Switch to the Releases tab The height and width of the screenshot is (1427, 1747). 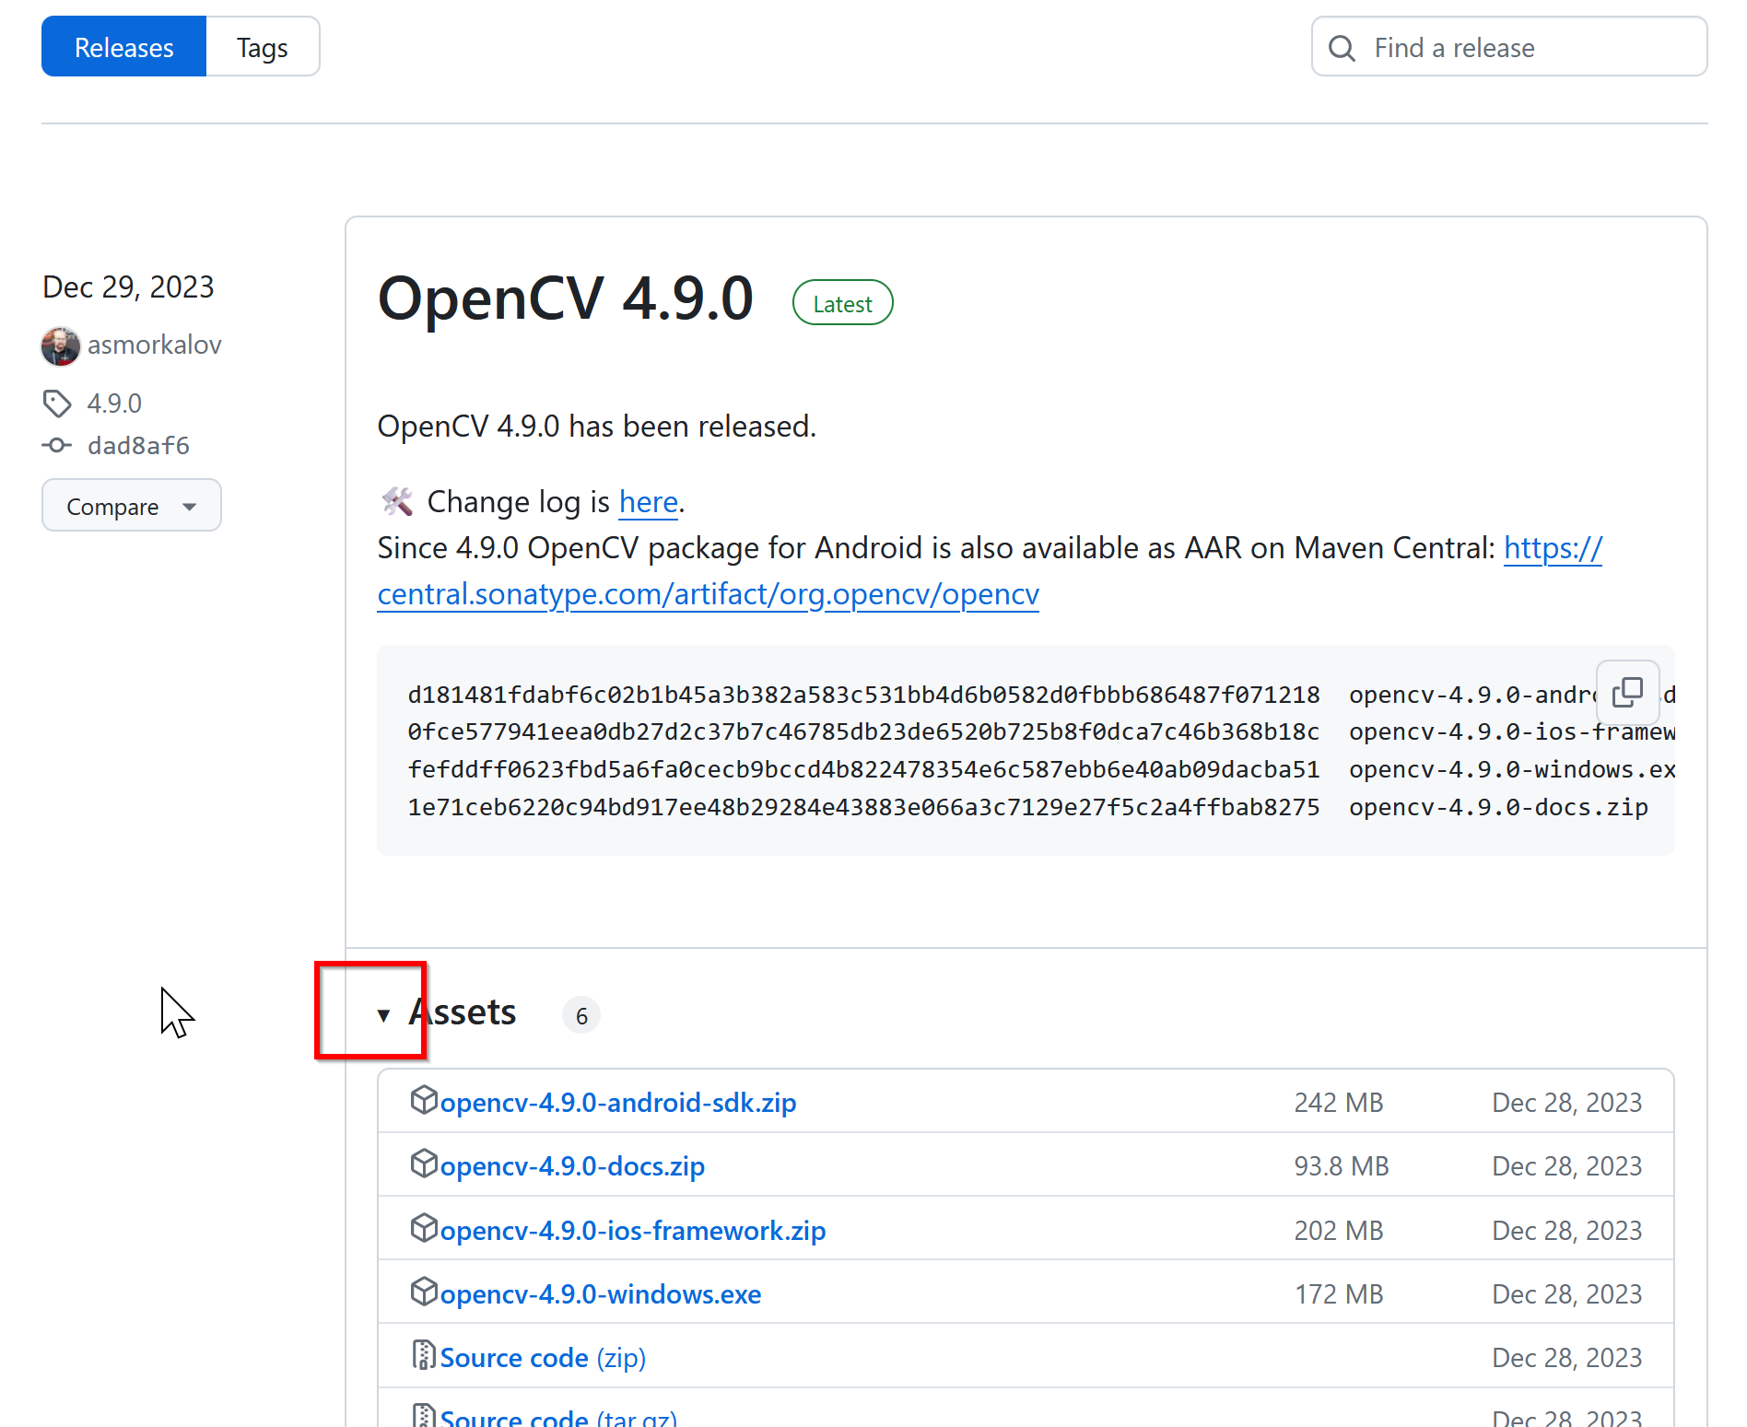[x=123, y=47]
